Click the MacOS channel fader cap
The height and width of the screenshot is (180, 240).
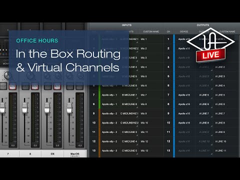coord(69,108)
